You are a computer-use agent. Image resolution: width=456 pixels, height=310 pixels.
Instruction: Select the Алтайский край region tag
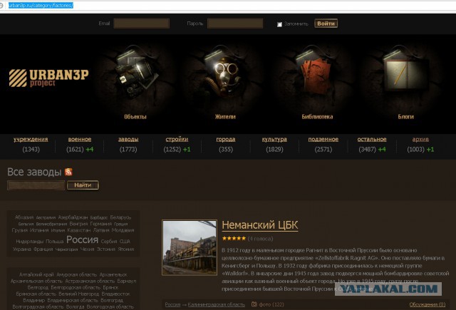[36, 274]
